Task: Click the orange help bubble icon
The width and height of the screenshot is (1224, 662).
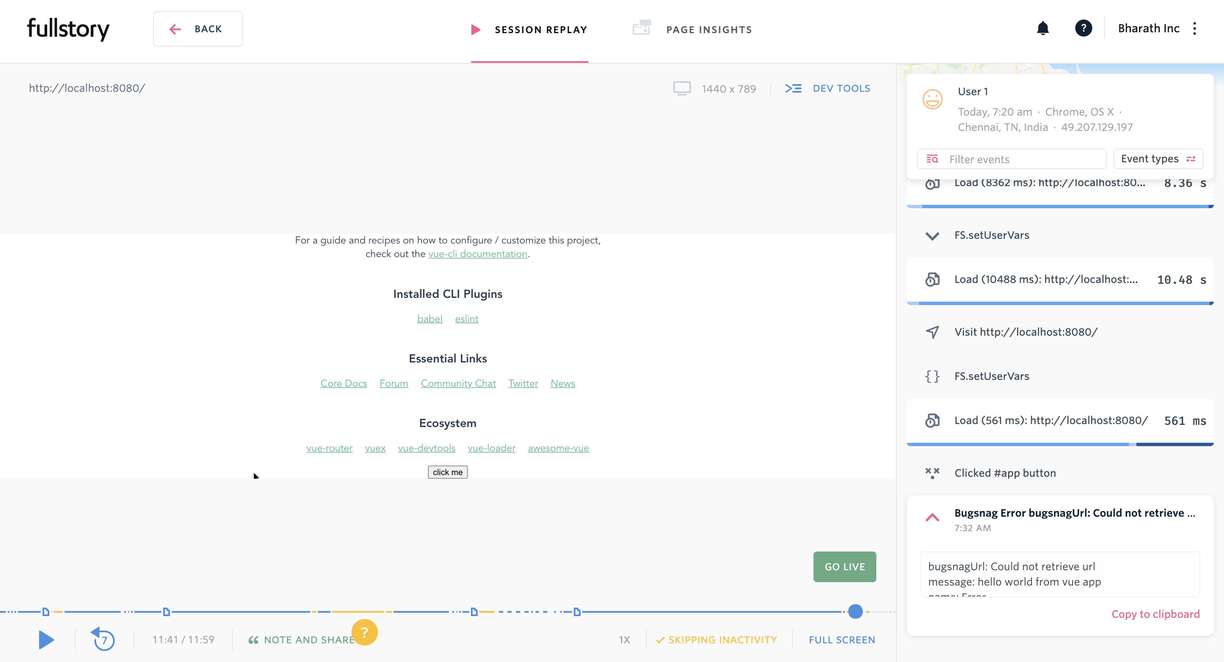Action: (365, 632)
